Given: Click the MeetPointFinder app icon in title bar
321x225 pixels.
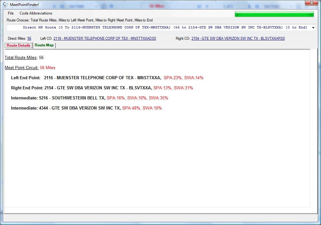Looking at the screenshot, I should click(6, 4).
